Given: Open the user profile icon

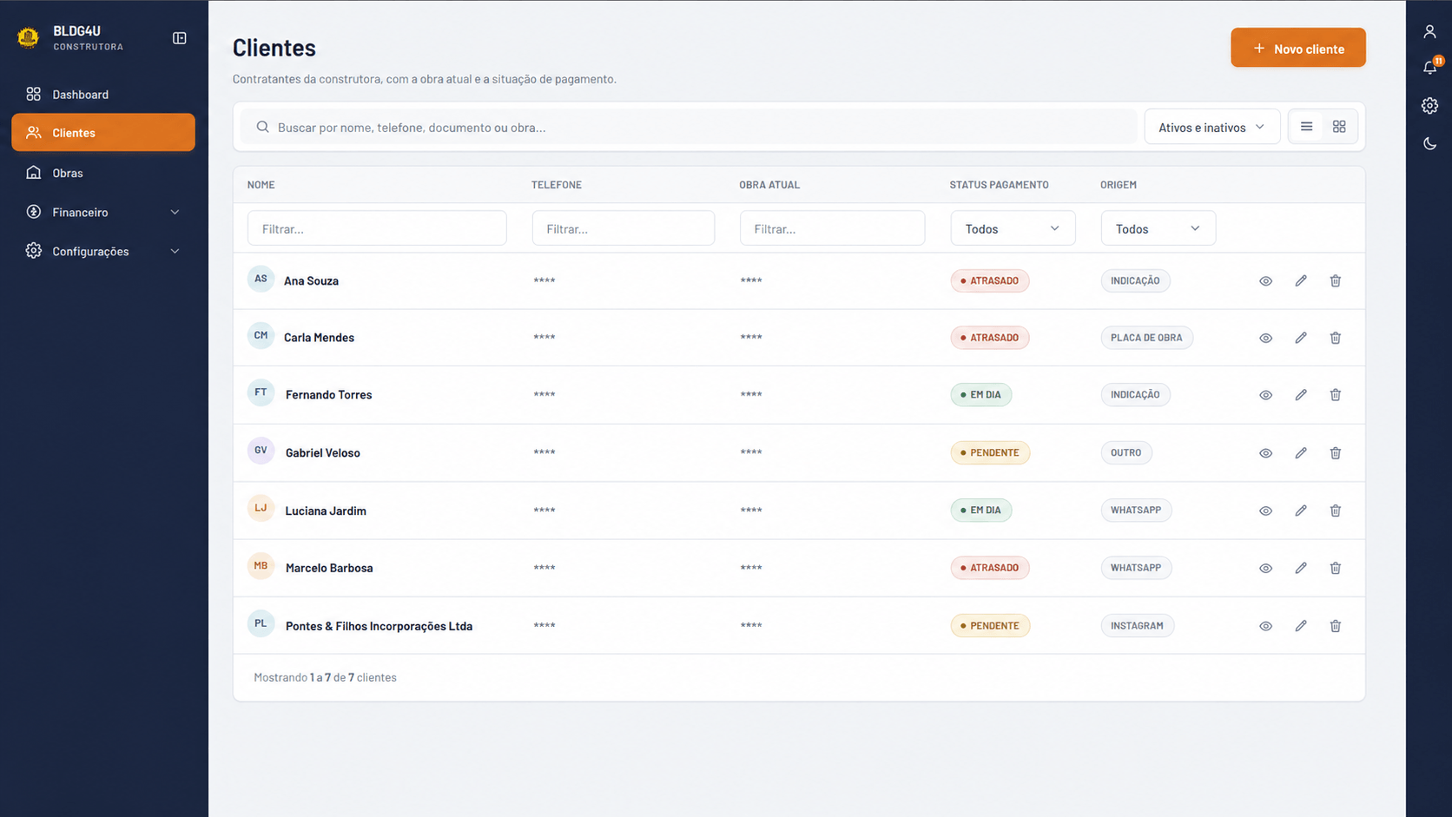Looking at the screenshot, I should pos(1429,32).
